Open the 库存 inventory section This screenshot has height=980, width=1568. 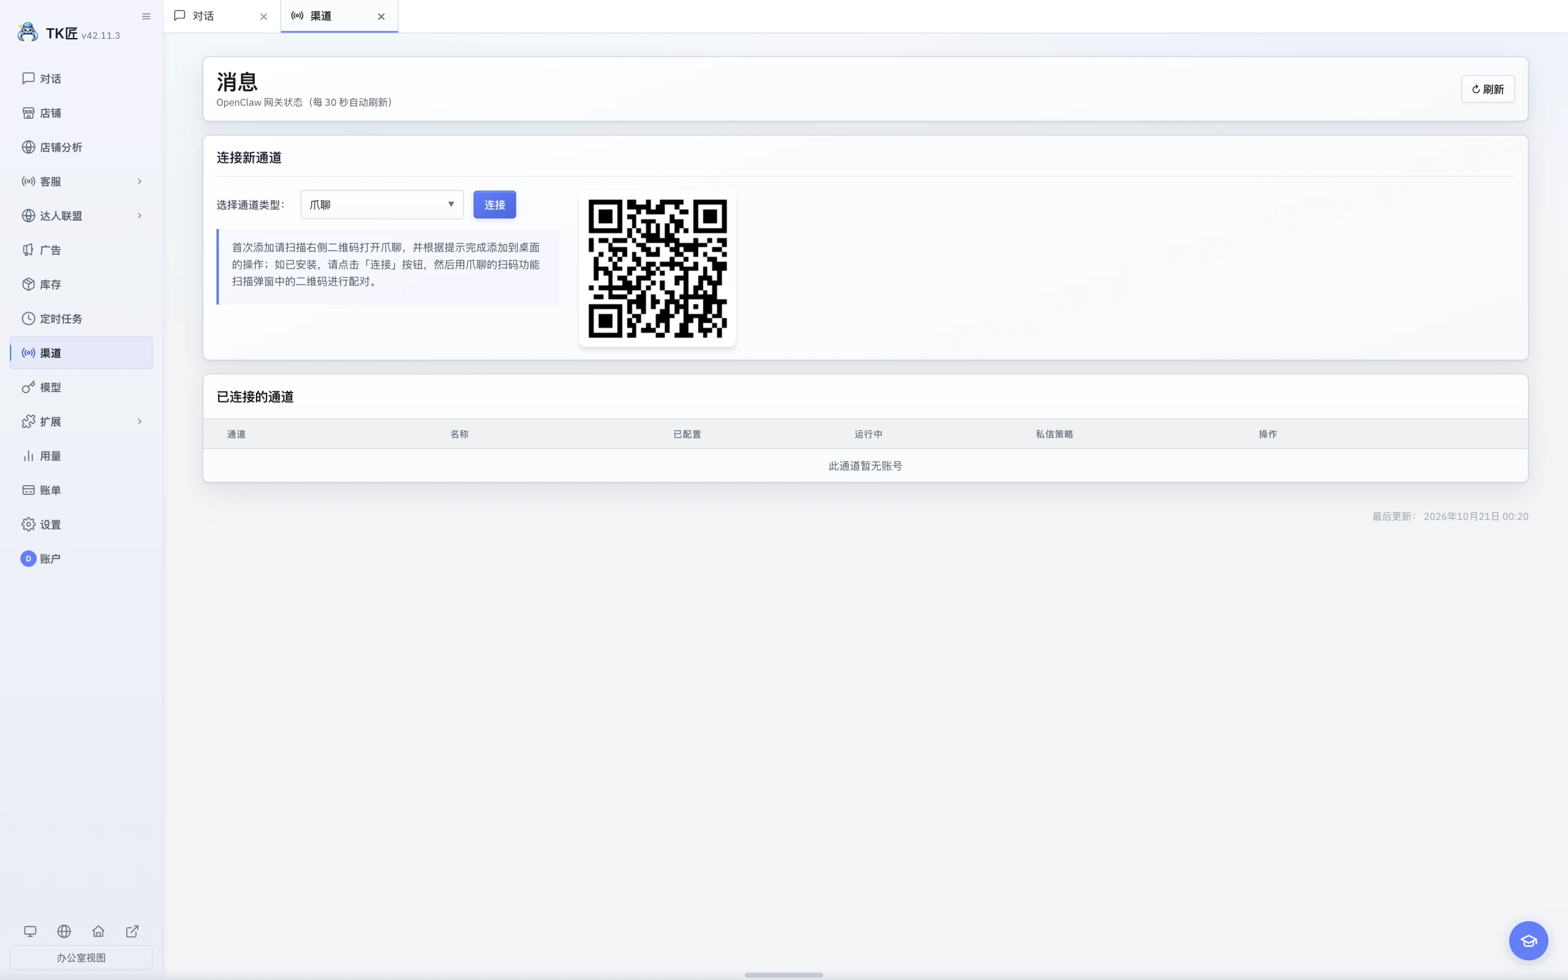(81, 285)
